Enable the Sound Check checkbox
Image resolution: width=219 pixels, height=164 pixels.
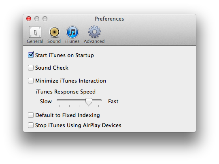pos(31,68)
